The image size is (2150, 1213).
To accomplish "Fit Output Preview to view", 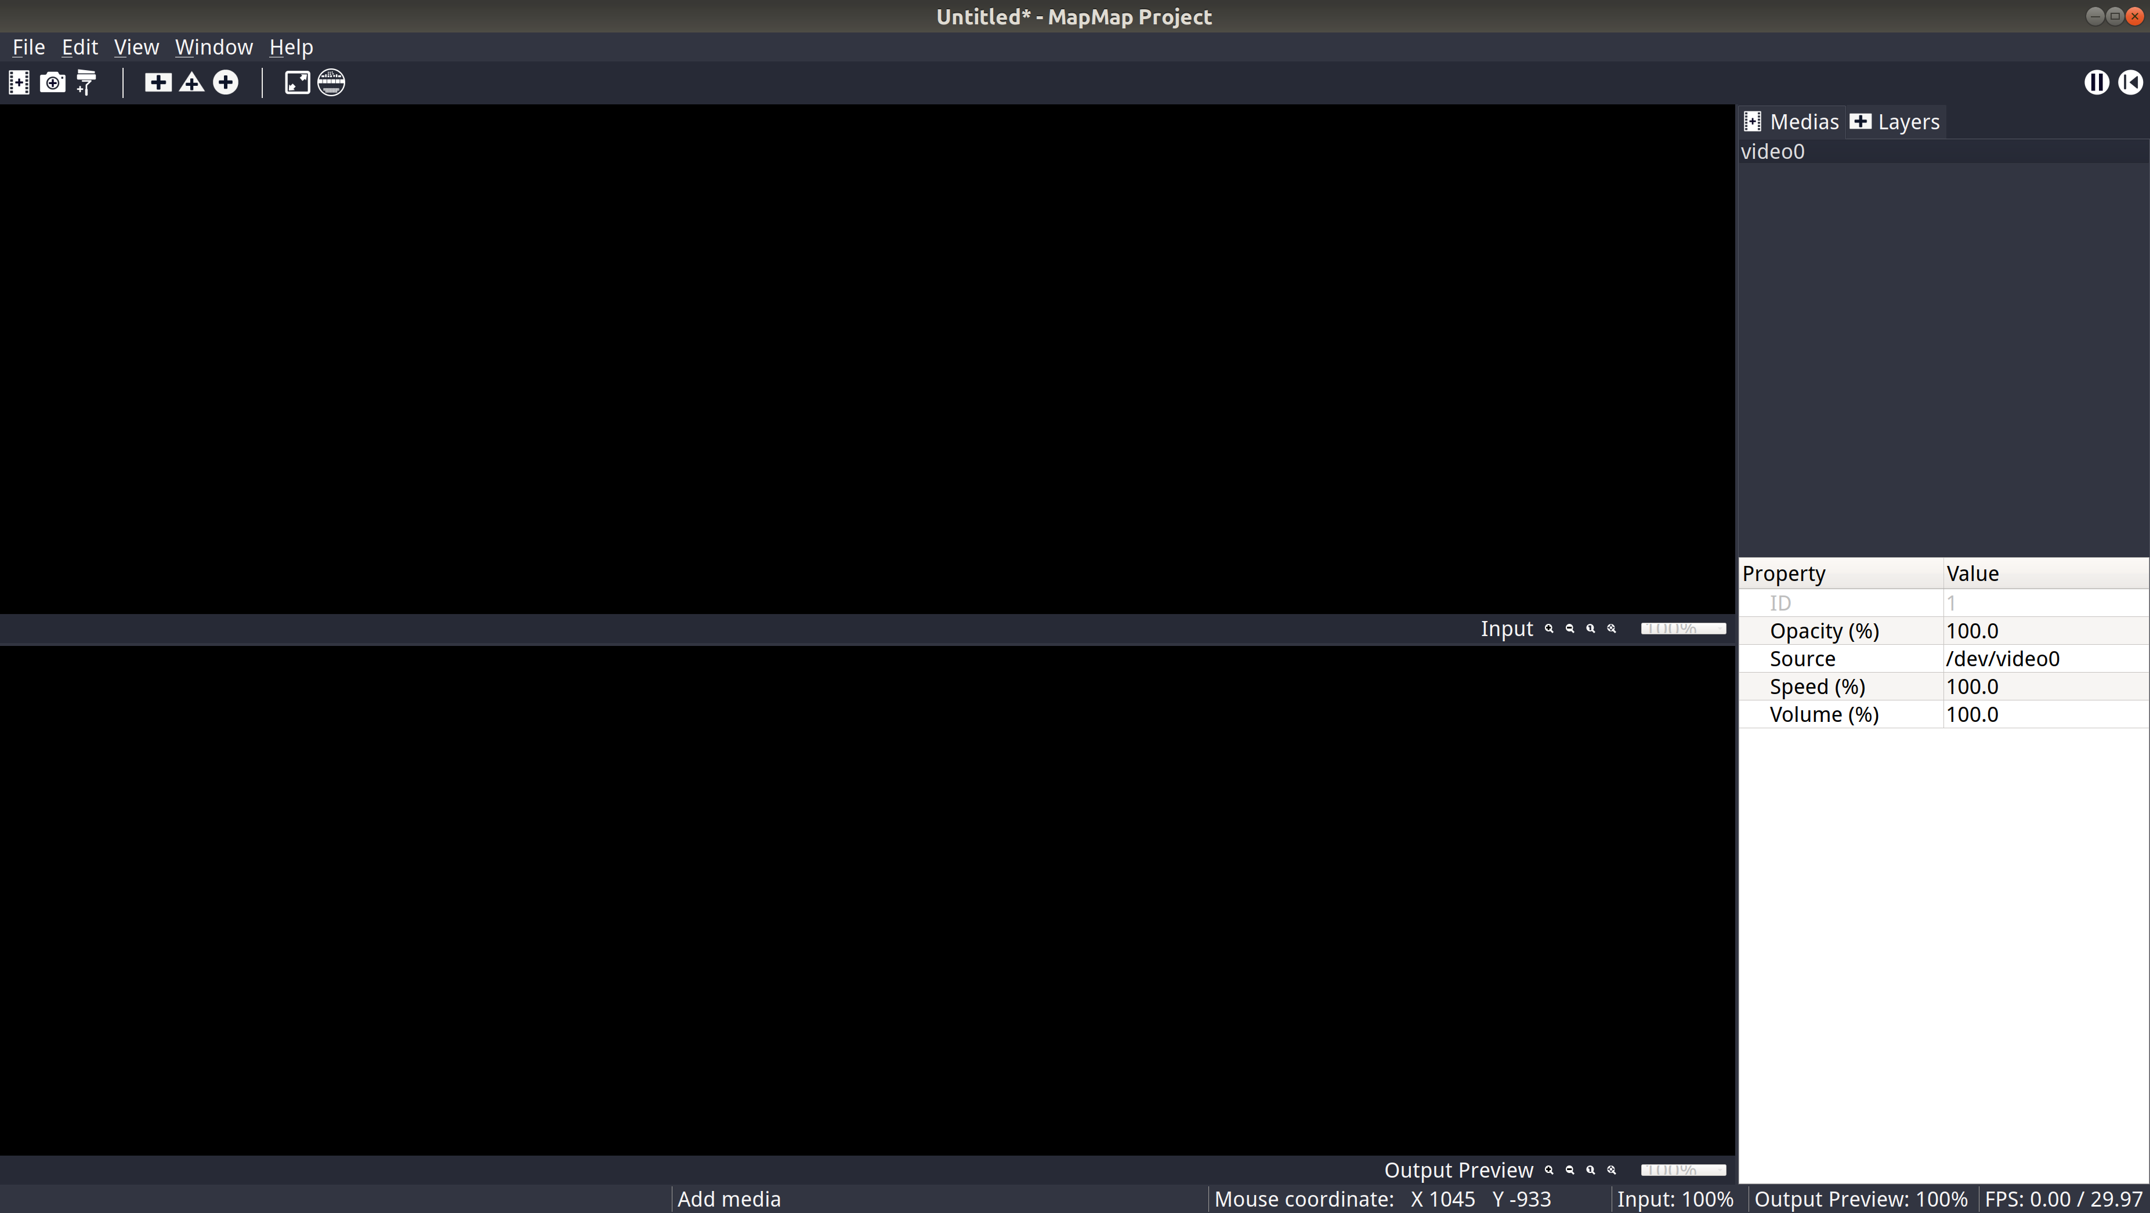I will pyautogui.click(x=1612, y=1171).
